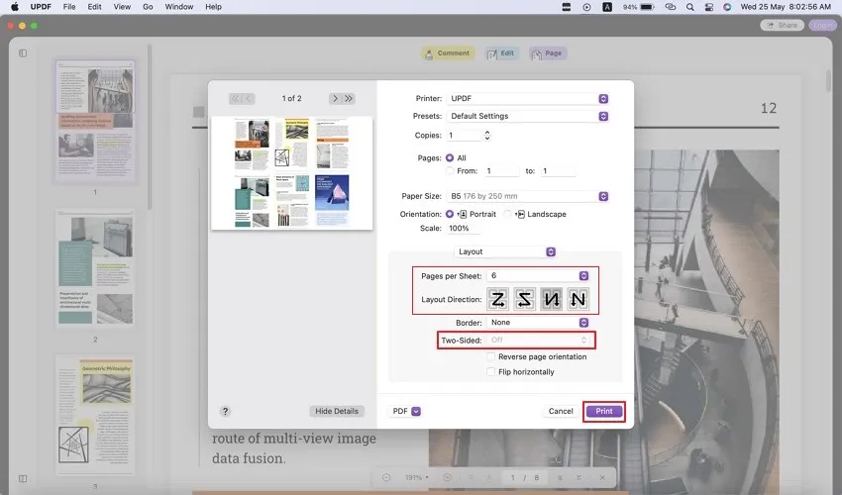Jump to first preview page double arrow
Image resolution: width=842 pixels, height=495 pixels.
click(x=235, y=98)
